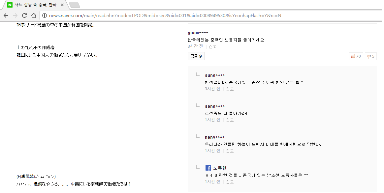The width and height of the screenshot is (384, 193).
Task: Click 신고 under the 노무현 reply
Action: [x=230, y=182]
